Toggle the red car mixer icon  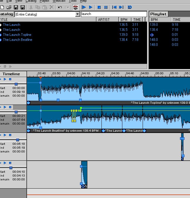click(75, 7)
